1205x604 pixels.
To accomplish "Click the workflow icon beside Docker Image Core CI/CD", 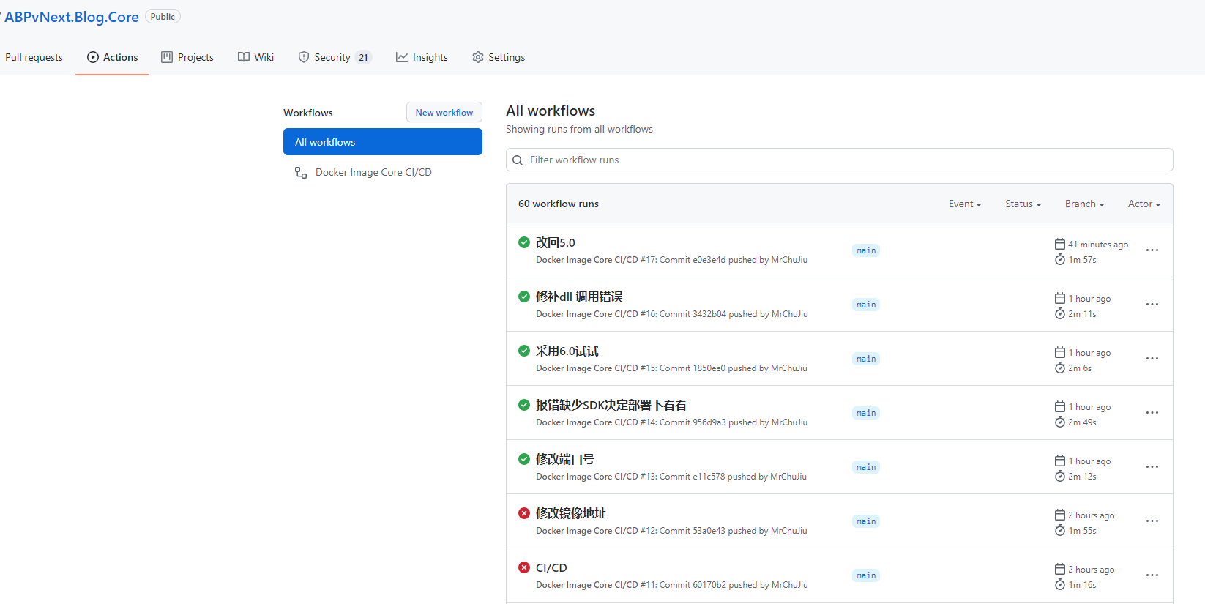I will (301, 173).
